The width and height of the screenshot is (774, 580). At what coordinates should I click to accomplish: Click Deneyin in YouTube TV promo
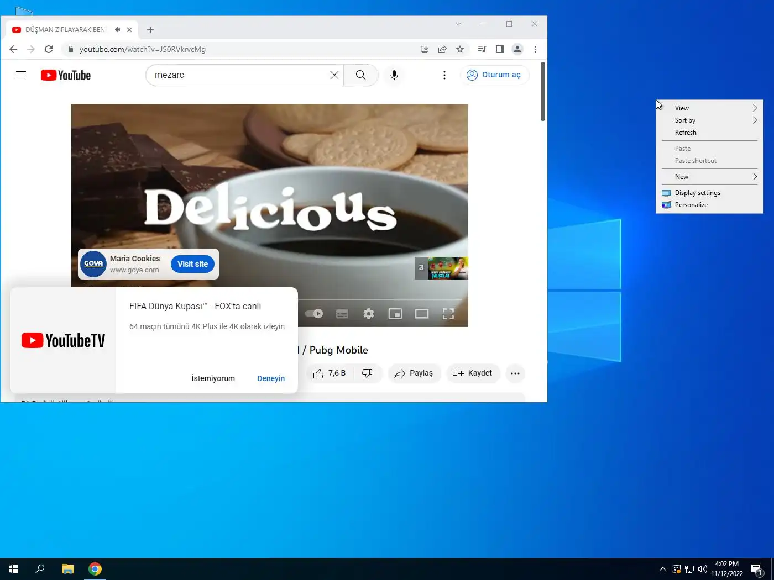pos(271,378)
